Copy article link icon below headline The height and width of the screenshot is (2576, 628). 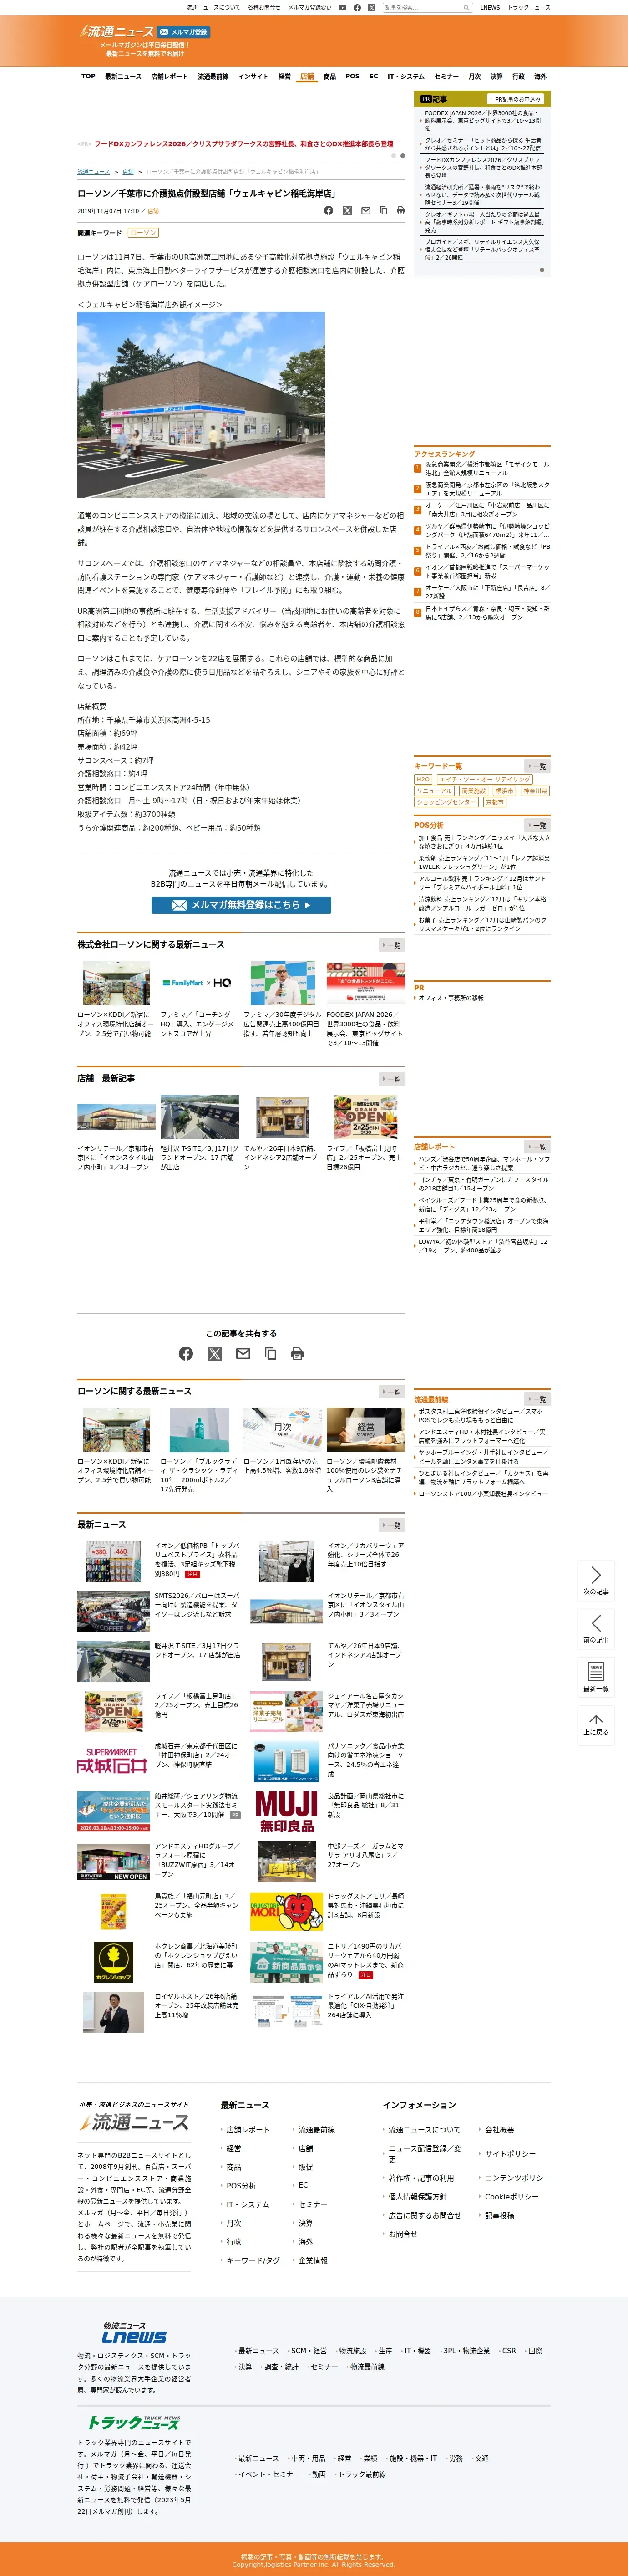tap(383, 211)
